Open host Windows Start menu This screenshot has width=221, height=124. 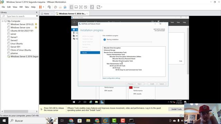[4, 121]
